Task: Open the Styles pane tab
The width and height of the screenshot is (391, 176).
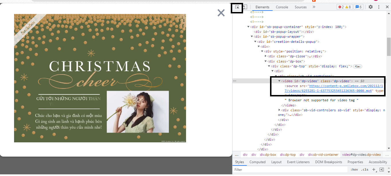Action: [x=239, y=162]
